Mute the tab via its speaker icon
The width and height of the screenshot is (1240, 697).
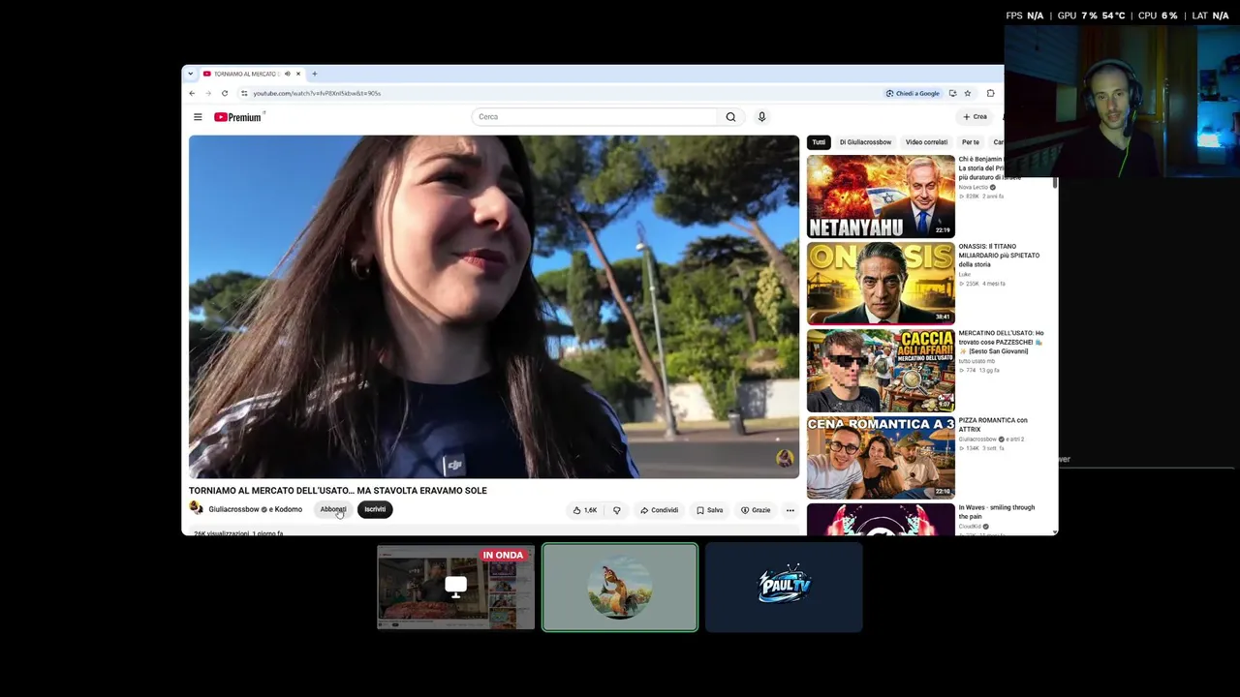[x=287, y=74]
